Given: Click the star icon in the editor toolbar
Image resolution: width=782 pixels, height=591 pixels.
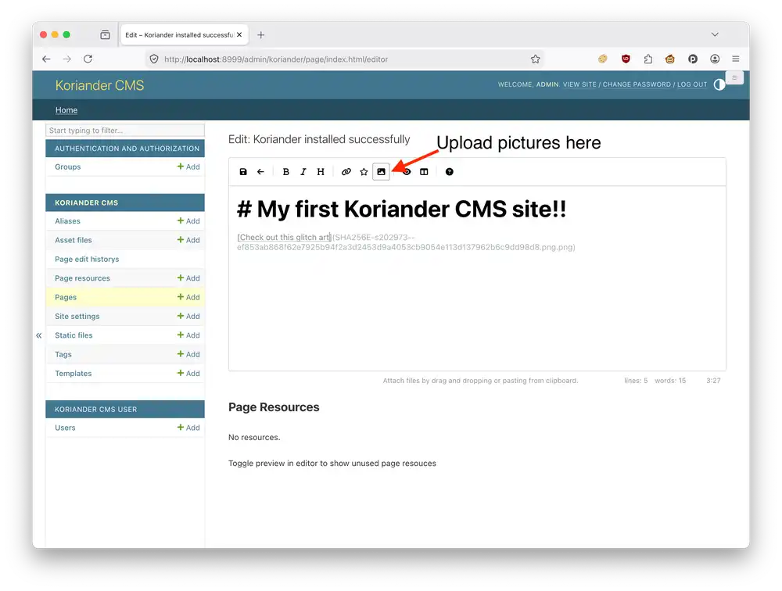Looking at the screenshot, I should click(x=364, y=171).
